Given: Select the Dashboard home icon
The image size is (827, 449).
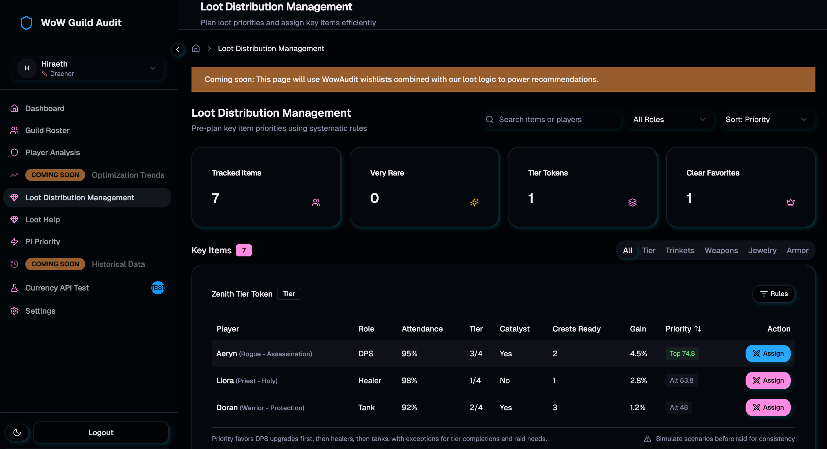Looking at the screenshot, I should (x=15, y=108).
